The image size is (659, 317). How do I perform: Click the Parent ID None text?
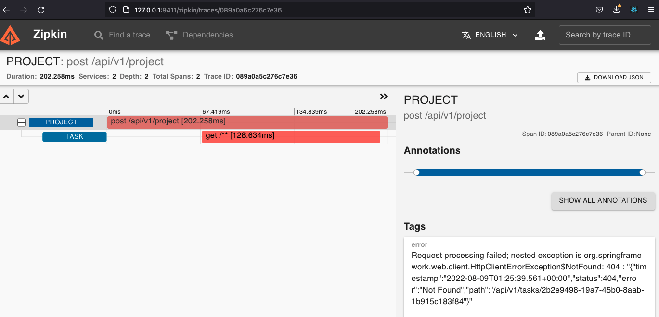click(629, 134)
